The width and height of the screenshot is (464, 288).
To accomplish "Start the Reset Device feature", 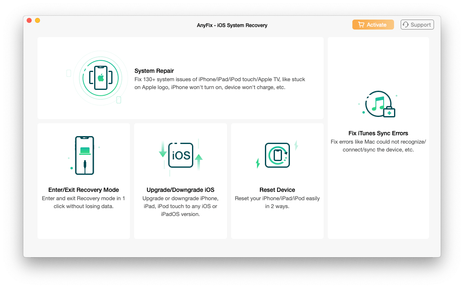I will pyautogui.click(x=277, y=181).
